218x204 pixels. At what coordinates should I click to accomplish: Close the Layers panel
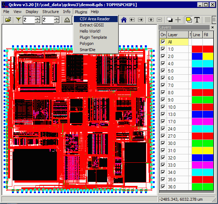coord(213,28)
